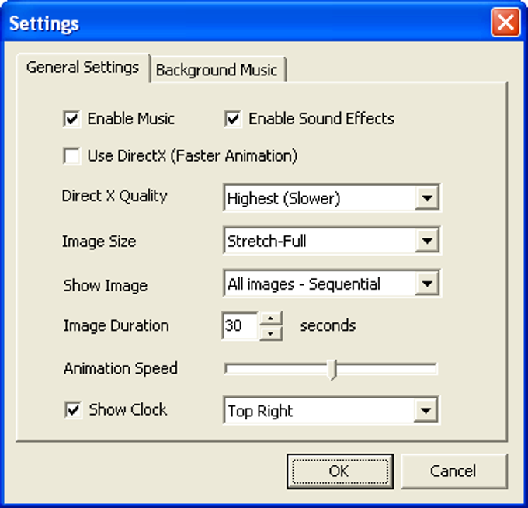This screenshot has height=508, width=528.
Task: Click the Animation Speed slider handle
Action: coord(332,369)
